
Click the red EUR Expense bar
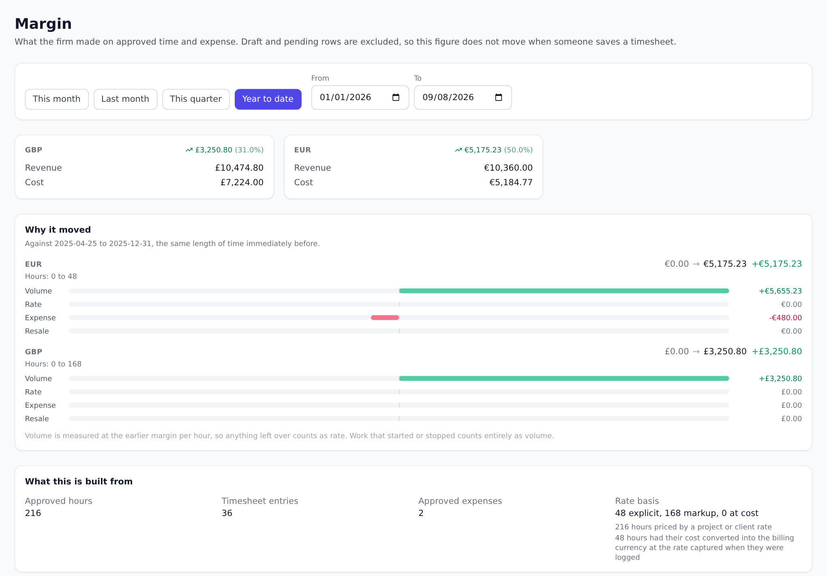385,317
